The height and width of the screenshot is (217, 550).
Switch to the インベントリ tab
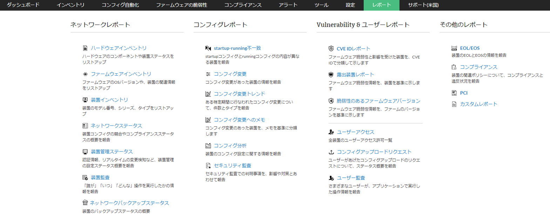pyautogui.click(x=70, y=5)
